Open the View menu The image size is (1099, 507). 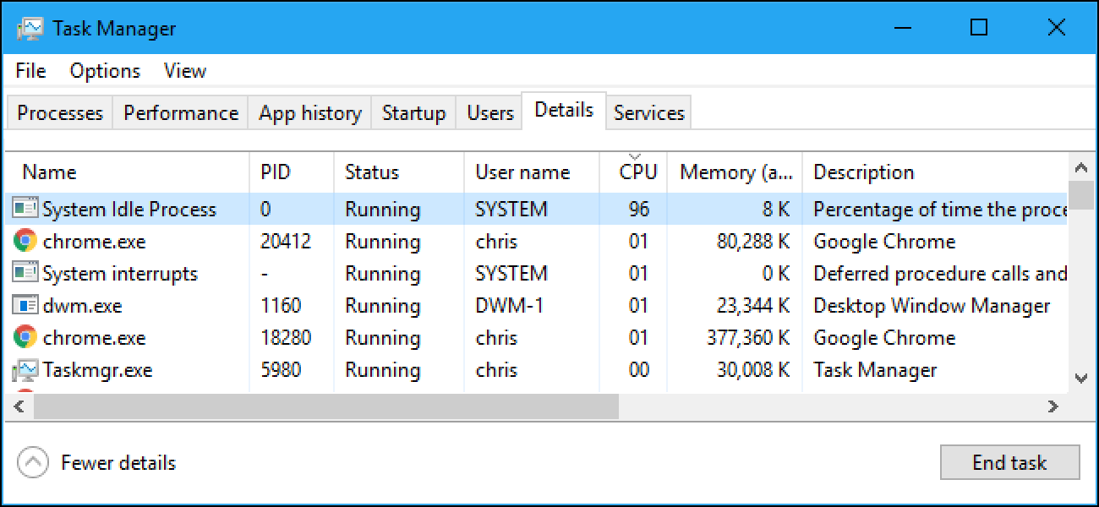(185, 71)
